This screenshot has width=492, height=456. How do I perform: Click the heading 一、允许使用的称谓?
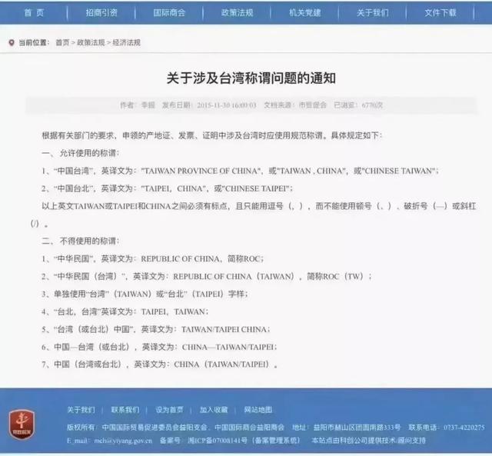(81, 153)
